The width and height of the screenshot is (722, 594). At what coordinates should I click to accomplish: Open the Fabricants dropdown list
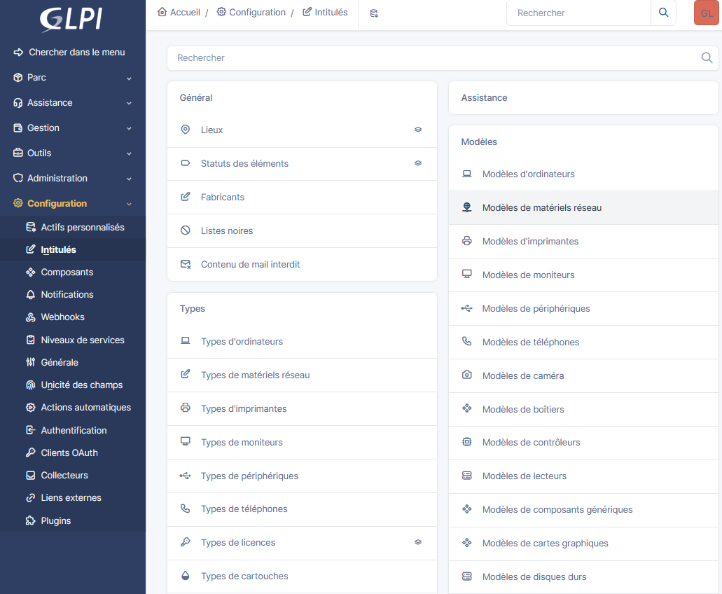click(x=302, y=197)
